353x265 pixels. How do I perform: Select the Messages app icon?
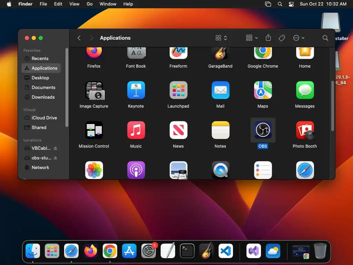coord(305,90)
